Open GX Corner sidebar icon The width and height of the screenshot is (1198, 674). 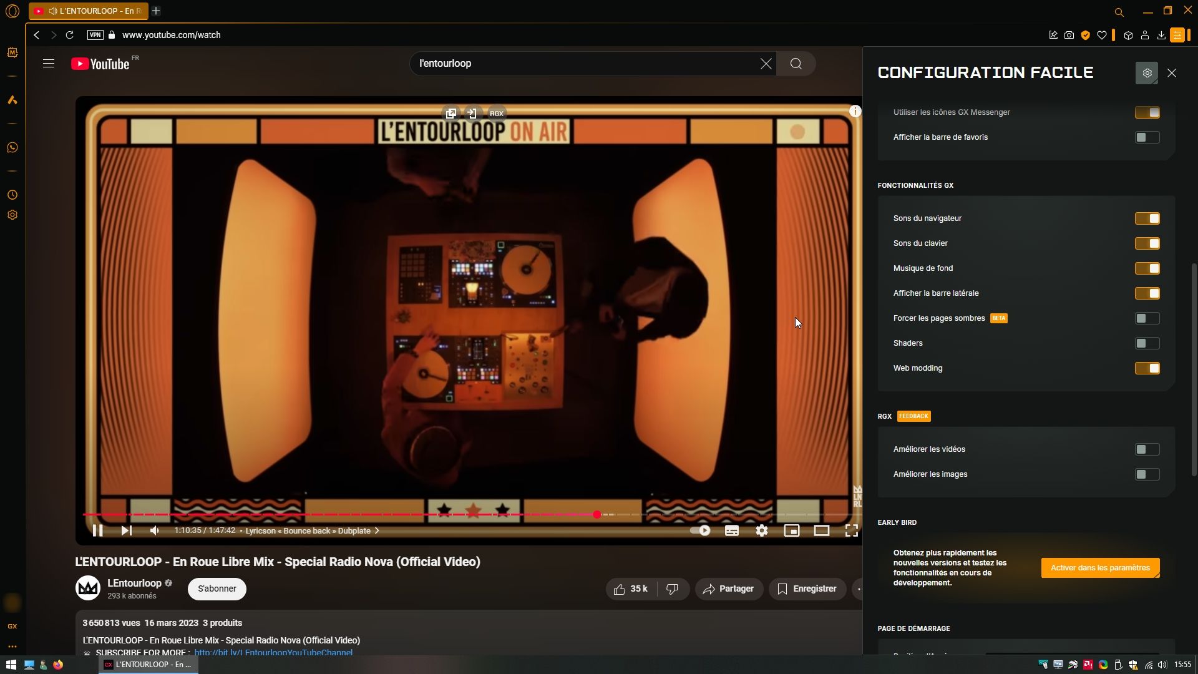12,626
